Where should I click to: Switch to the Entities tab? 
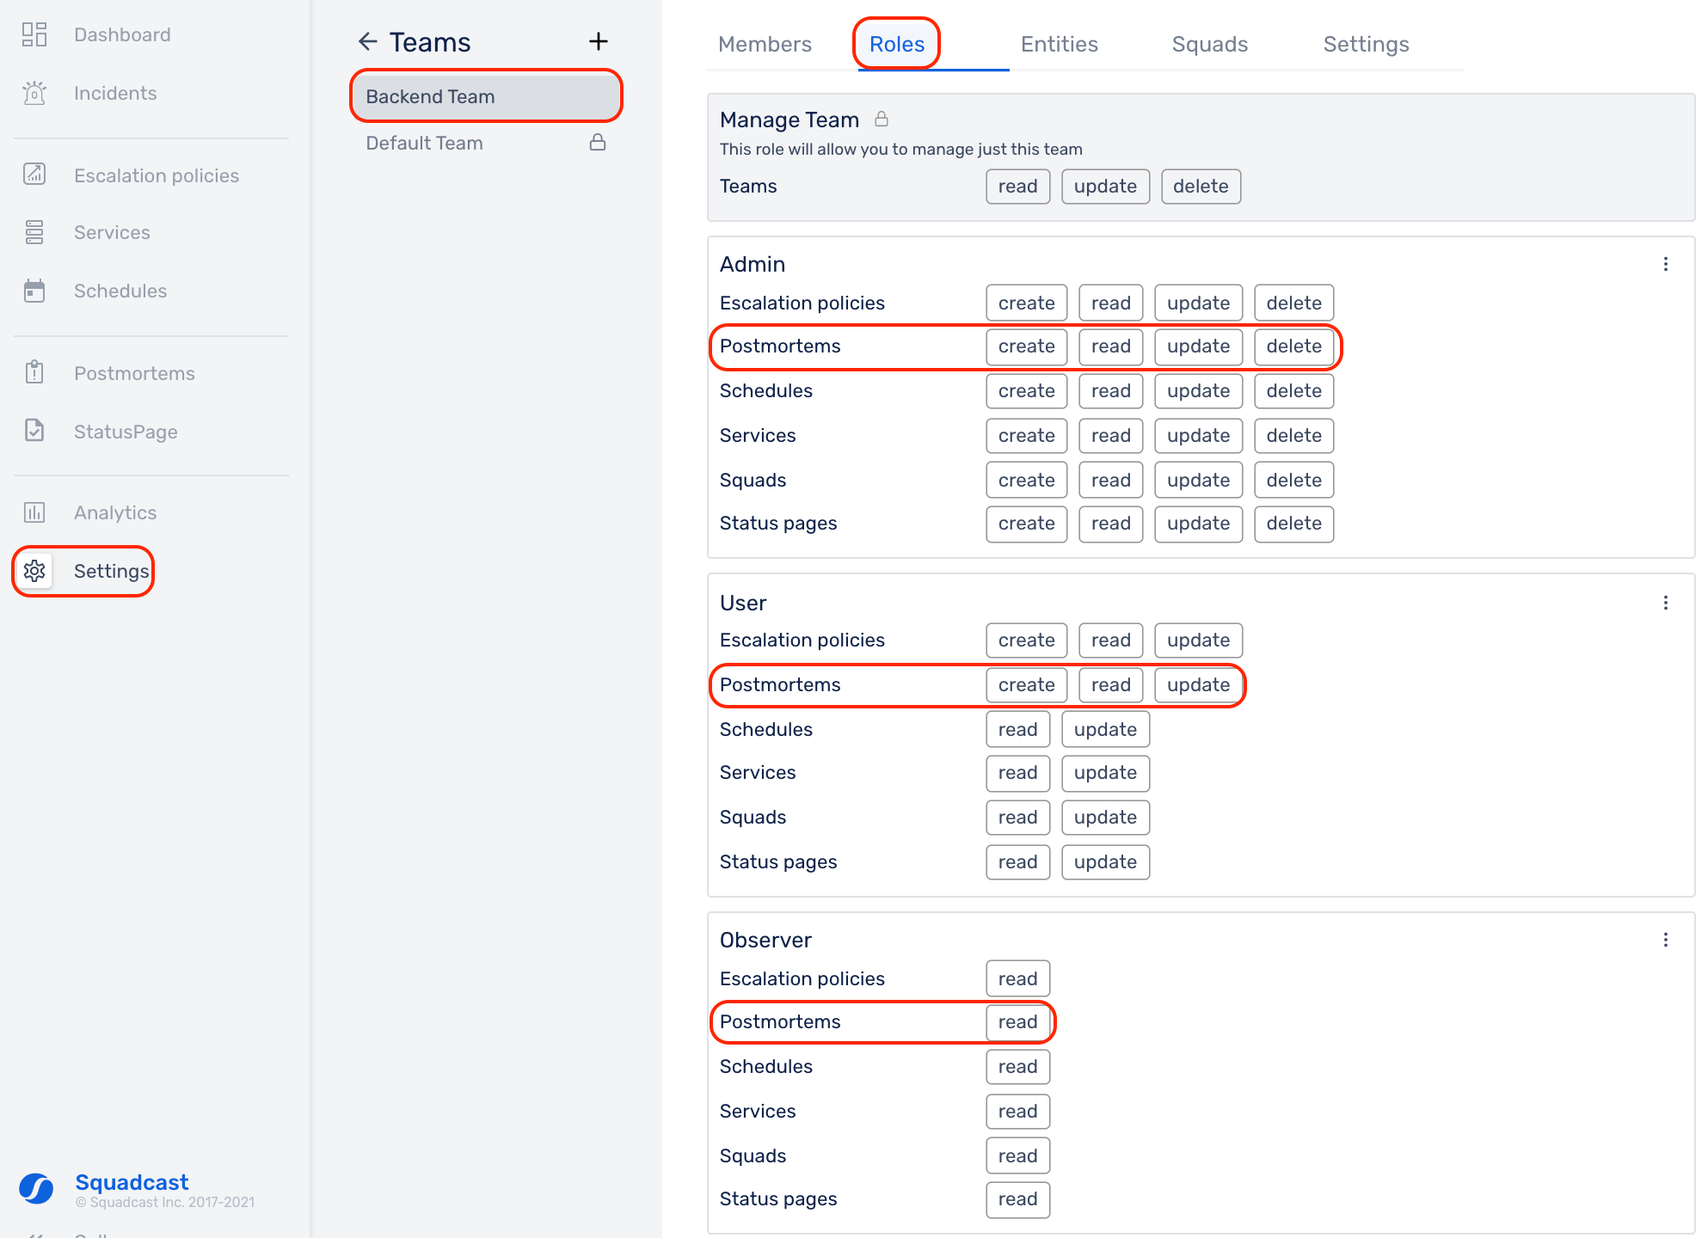pyautogui.click(x=1060, y=44)
